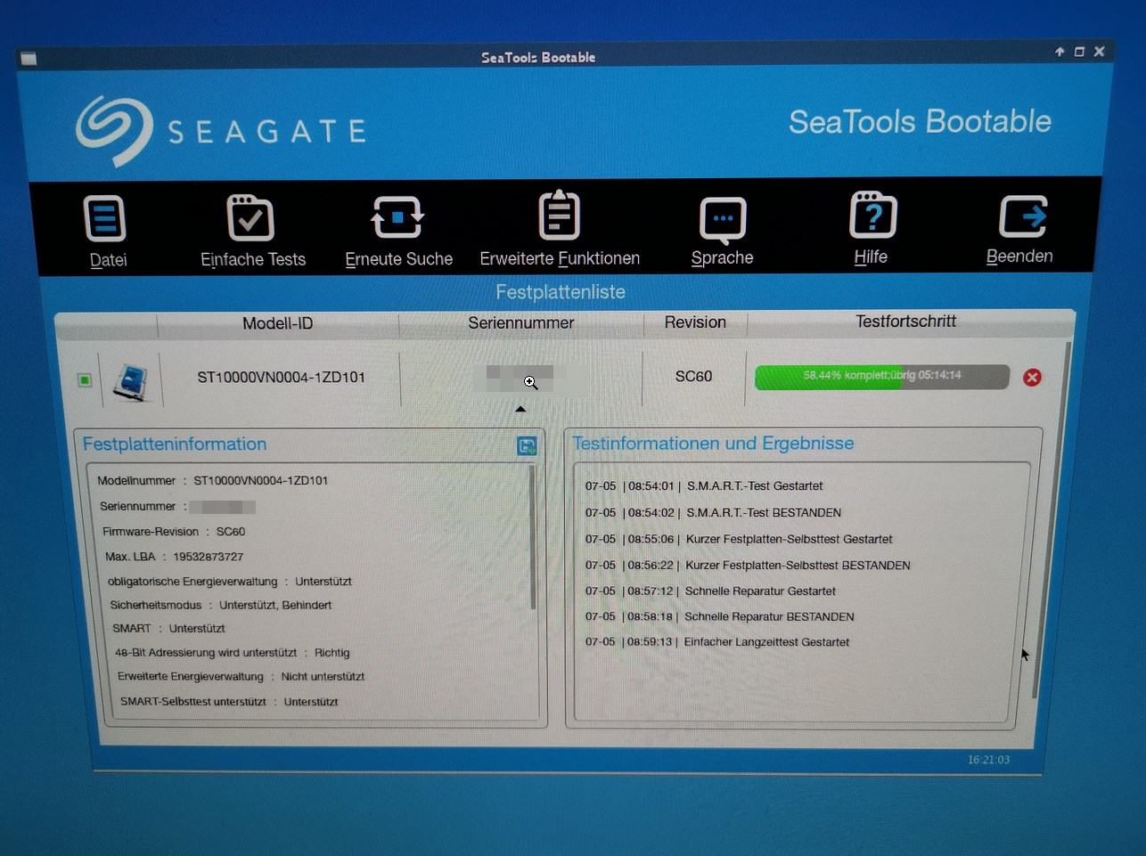Select the Modellnummer info line
Viewport: 1146px width, 856px height.
tap(212, 481)
